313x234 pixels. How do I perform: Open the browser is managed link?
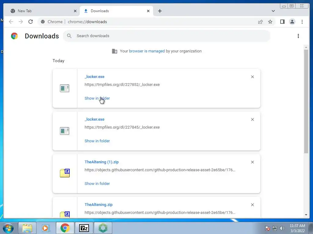(x=147, y=51)
